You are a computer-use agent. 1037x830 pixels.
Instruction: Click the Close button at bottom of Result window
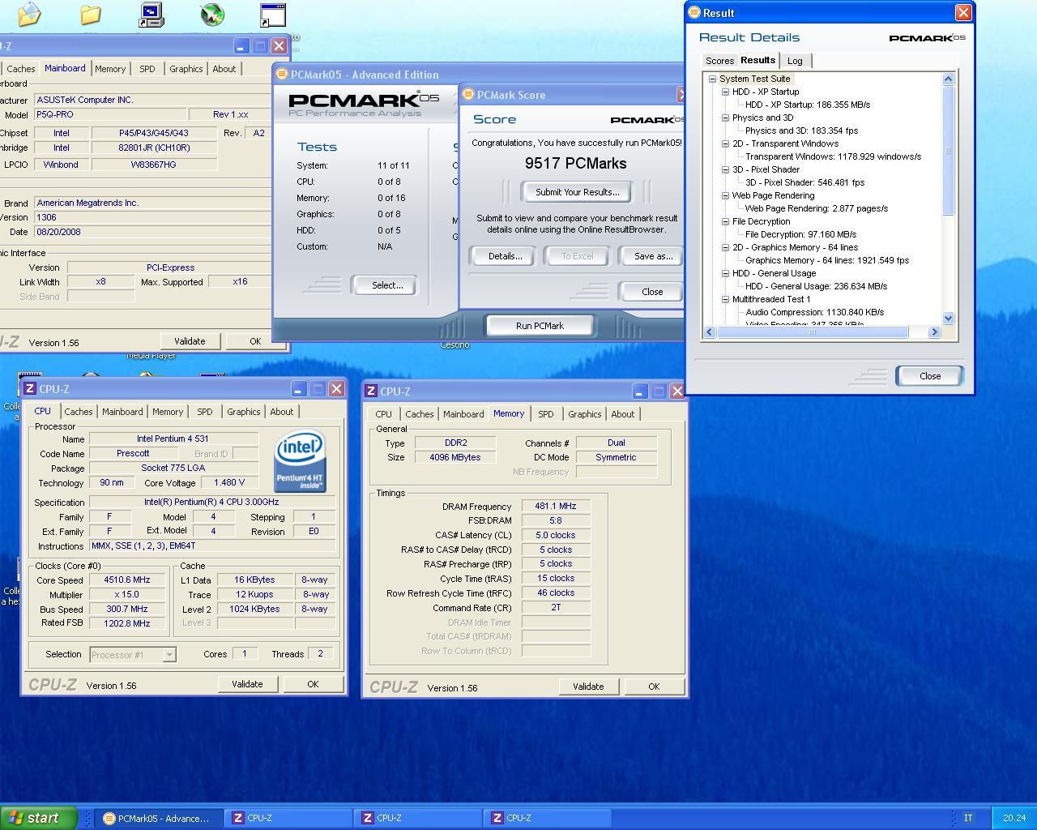[x=930, y=376]
